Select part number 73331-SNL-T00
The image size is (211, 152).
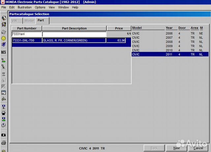click(27, 40)
